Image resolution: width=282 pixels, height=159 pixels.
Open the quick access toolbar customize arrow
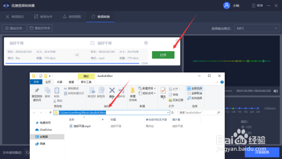tap(50, 76)
